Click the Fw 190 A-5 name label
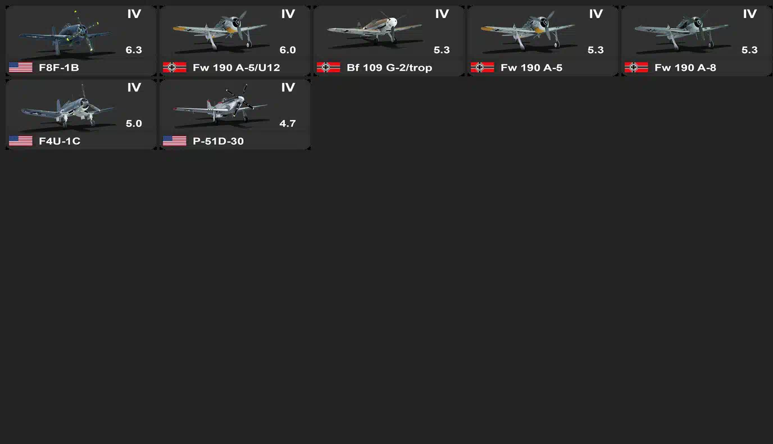The height and width of the screenshot is (444, 773). [x=531, y=67]
